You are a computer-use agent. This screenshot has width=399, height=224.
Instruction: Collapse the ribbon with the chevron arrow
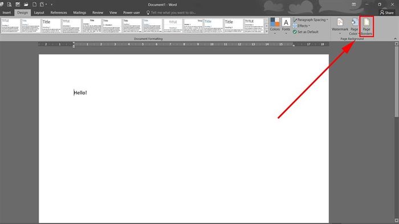coord(395,39)
